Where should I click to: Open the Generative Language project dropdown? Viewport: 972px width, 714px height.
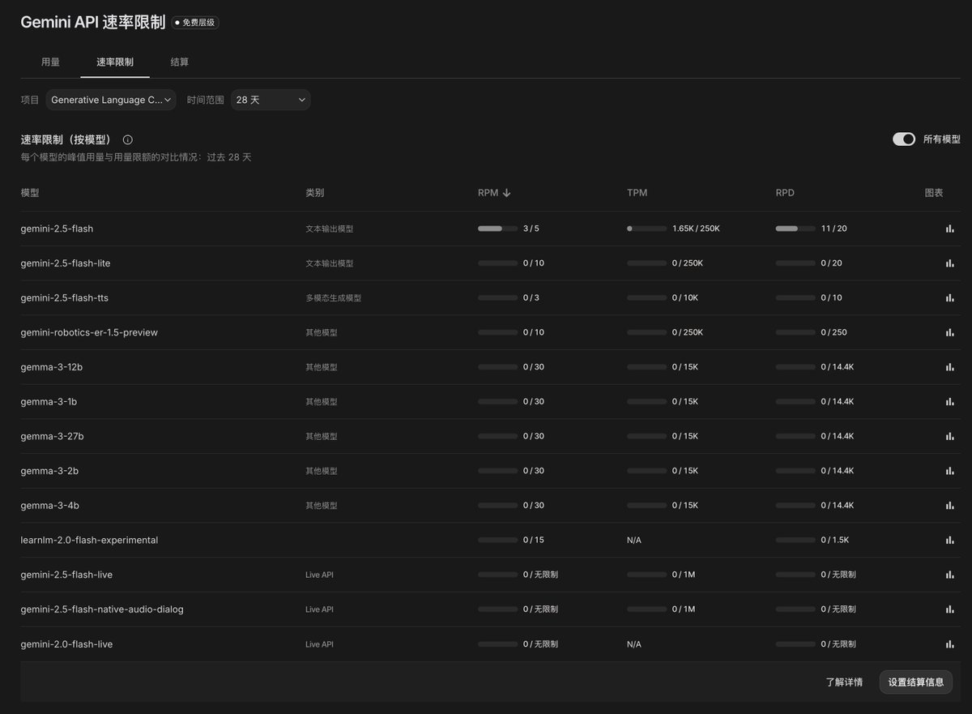click(x=111, y=100)
